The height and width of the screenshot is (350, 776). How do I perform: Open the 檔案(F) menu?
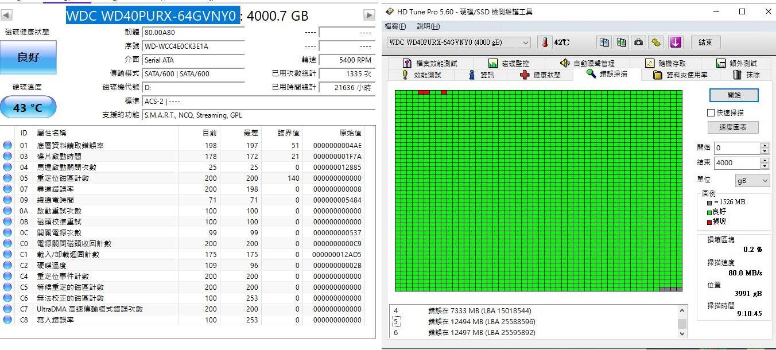click(395, 26)
